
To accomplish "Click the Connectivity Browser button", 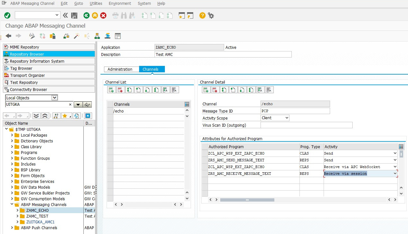I will (x=49, y=90).
